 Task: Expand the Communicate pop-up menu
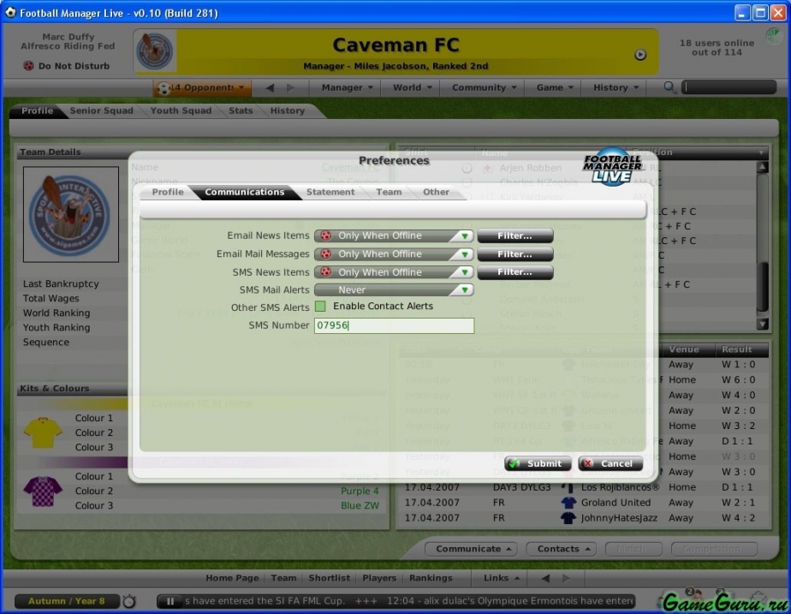[471, 549]
